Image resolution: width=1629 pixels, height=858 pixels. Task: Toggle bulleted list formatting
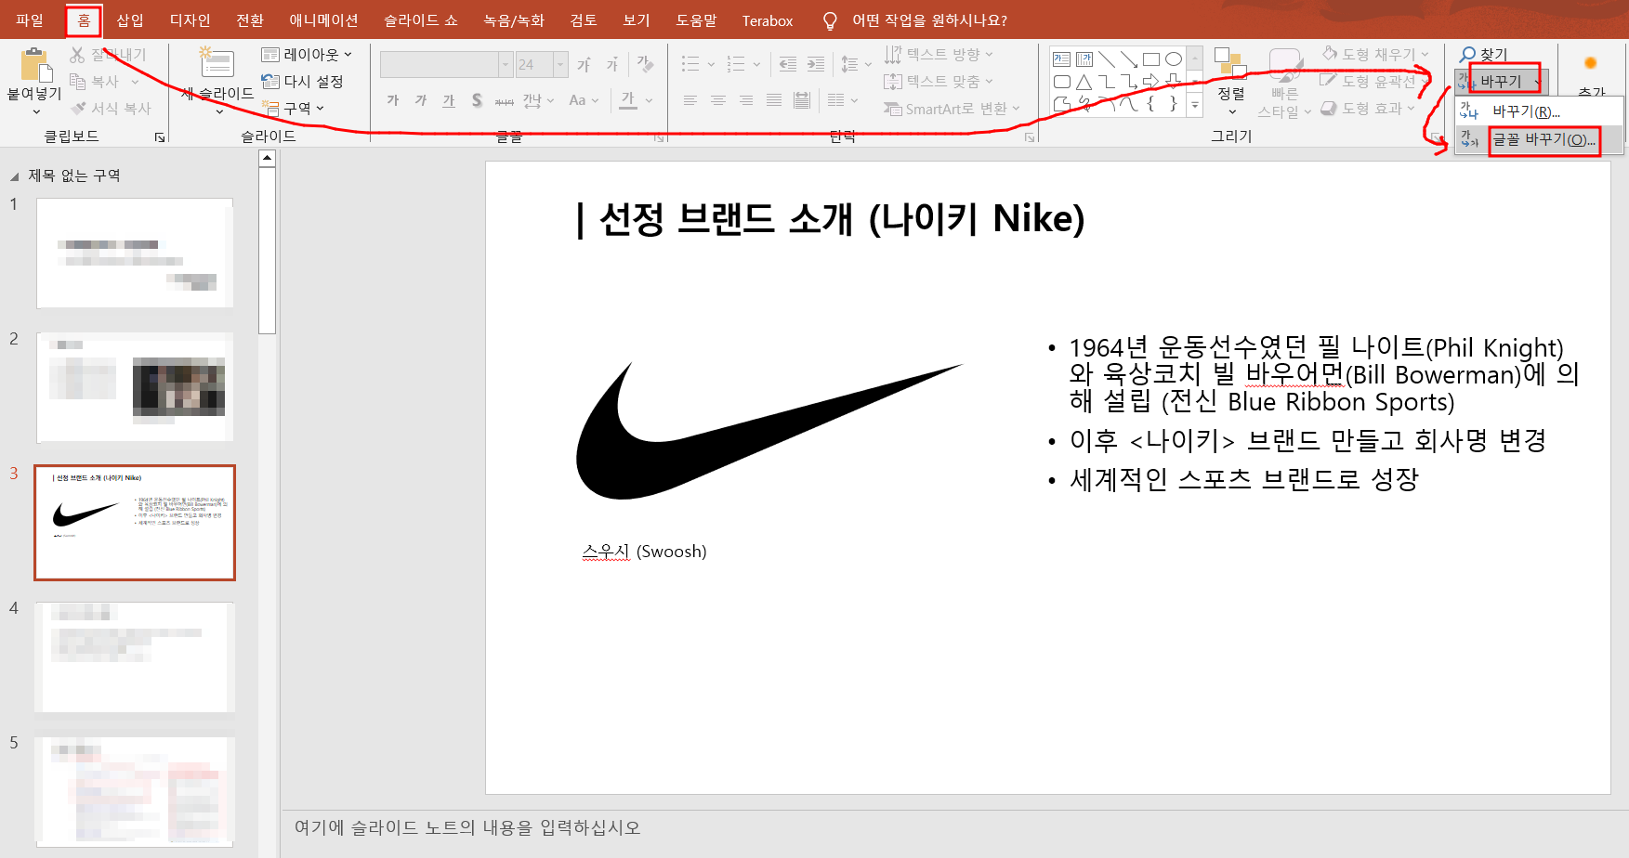[690, 64]
